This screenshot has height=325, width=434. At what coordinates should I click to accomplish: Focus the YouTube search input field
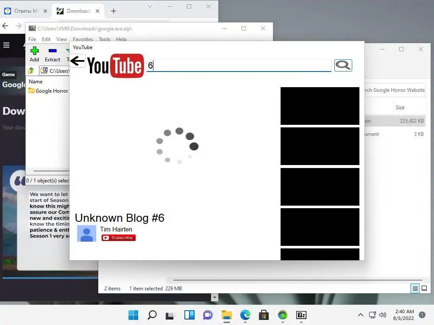(239, 66)
